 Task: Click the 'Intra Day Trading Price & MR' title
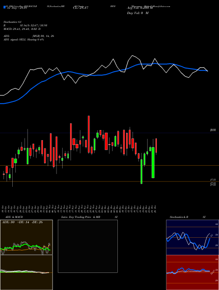click(81, 217)
